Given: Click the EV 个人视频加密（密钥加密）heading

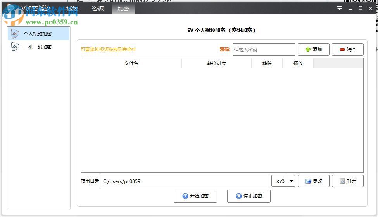Looking at the screenshot, I should [x=221, y=30].
